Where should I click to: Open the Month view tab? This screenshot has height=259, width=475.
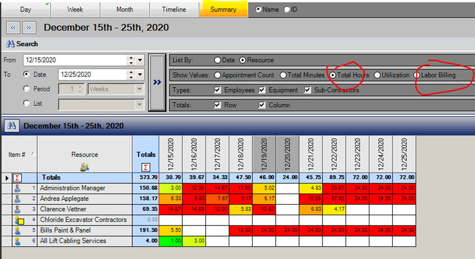tap(125, 10)
